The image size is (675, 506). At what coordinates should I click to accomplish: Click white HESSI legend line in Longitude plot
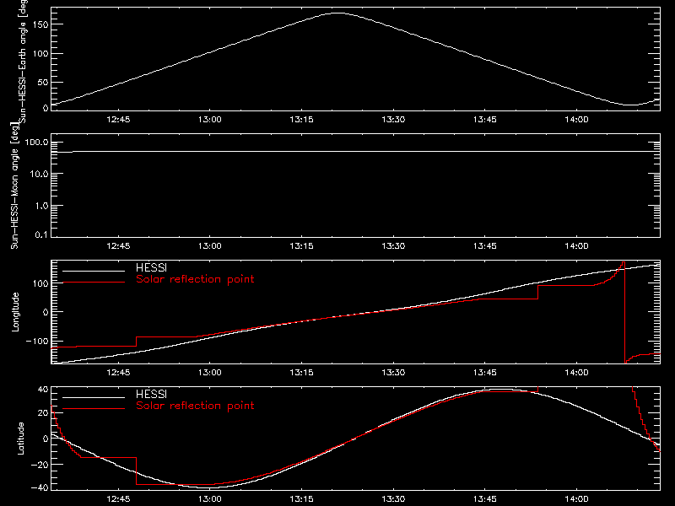tap(94, 271)
